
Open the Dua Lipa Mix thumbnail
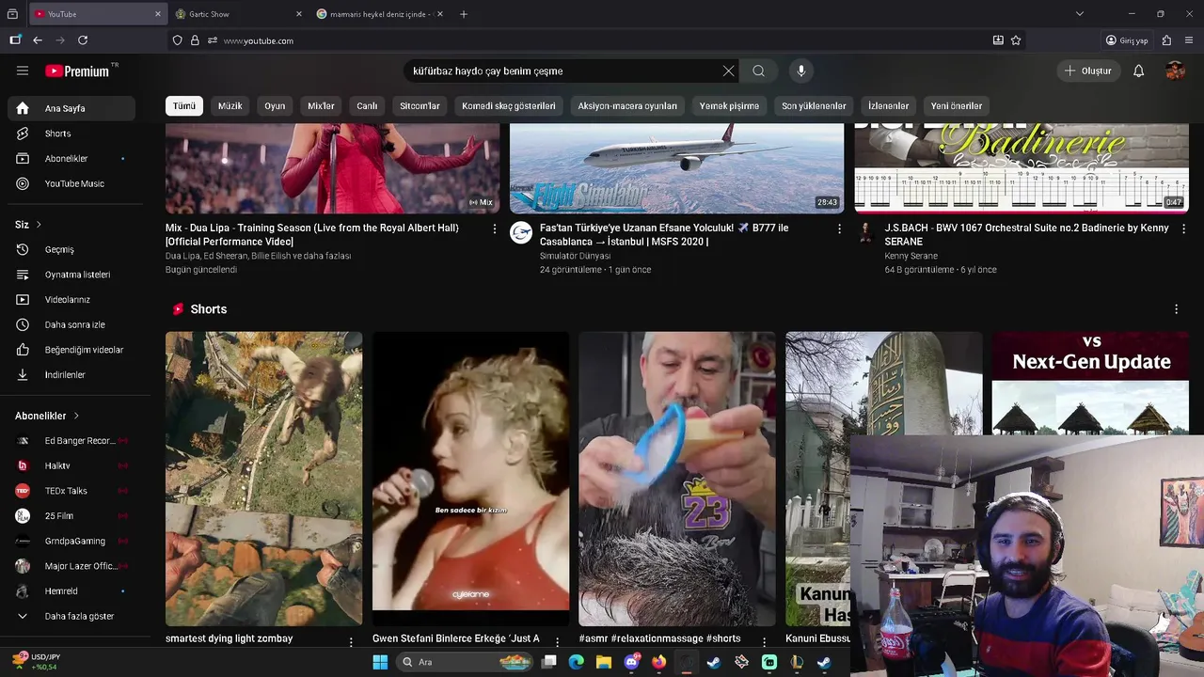tap(333, 168)
